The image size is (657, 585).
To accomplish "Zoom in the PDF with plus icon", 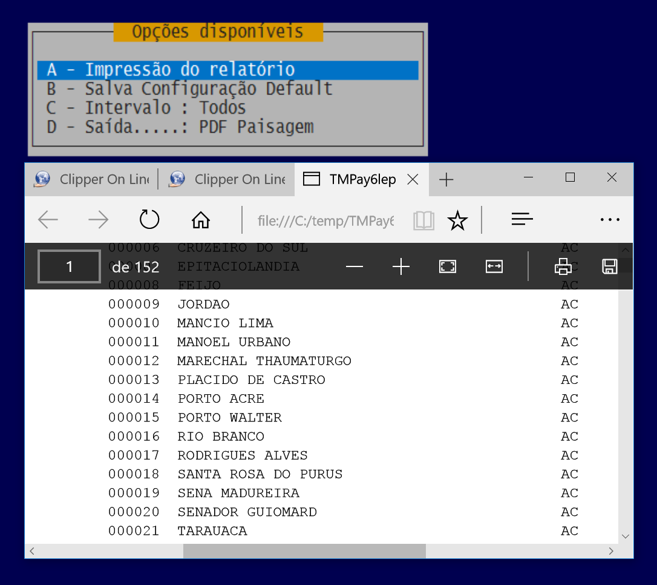I will pyautogui.click(x=401, y=266).
